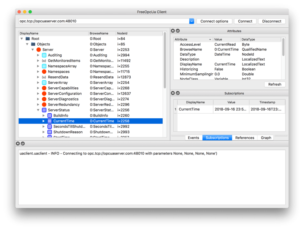Click the ServerCapabilities red object icon
Image resolution: width=304 pixels, height=230 pixels.
(44, 88)
